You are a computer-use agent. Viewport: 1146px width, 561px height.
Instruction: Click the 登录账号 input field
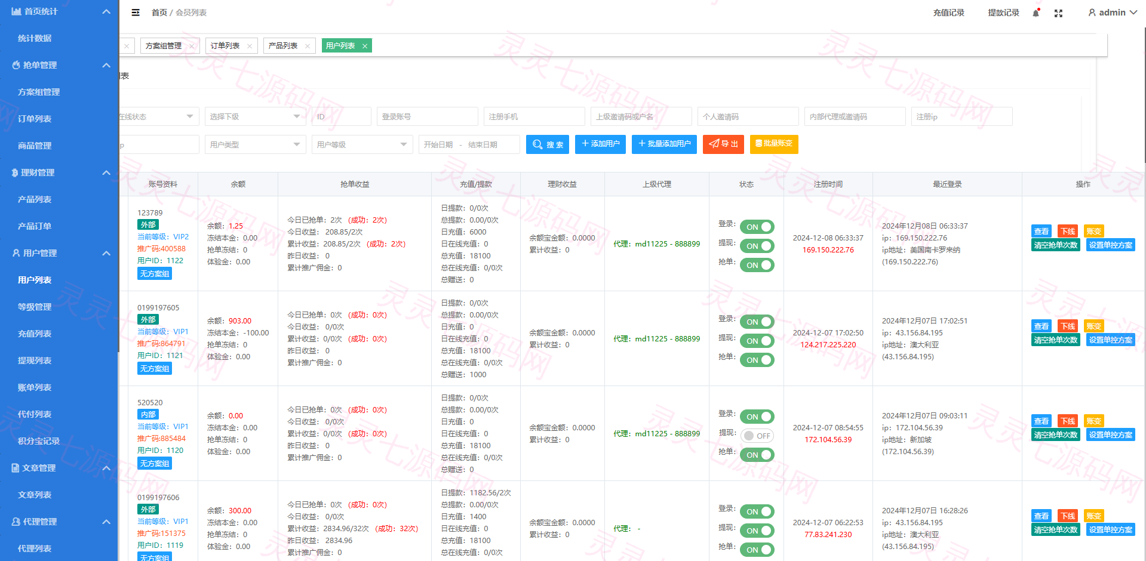point(427,116)
